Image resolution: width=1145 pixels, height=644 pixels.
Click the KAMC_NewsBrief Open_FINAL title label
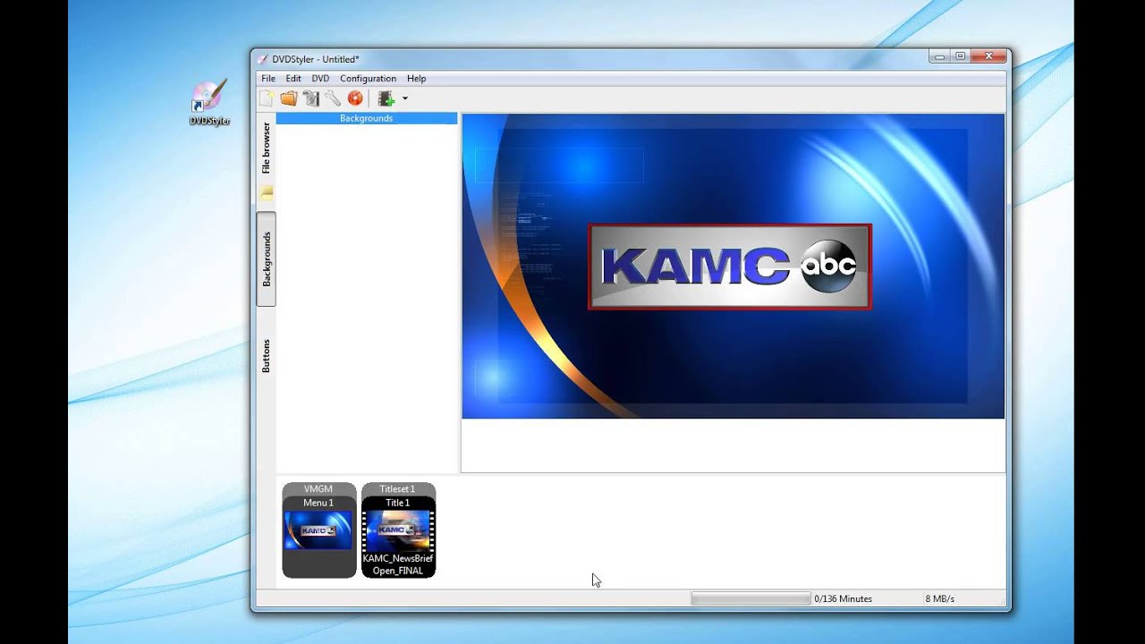click(x=398, y=564)
